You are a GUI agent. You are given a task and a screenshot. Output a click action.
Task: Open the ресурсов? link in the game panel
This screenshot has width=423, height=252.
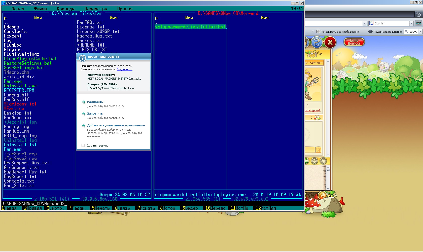point(313,110)
